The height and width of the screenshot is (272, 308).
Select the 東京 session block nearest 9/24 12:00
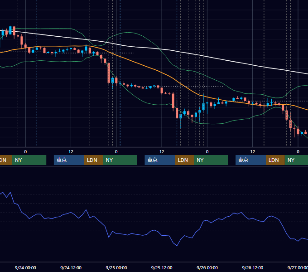[69, 160]
